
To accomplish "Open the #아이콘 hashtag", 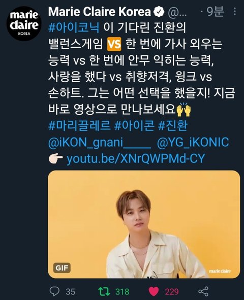I will [x=134, y=126].
